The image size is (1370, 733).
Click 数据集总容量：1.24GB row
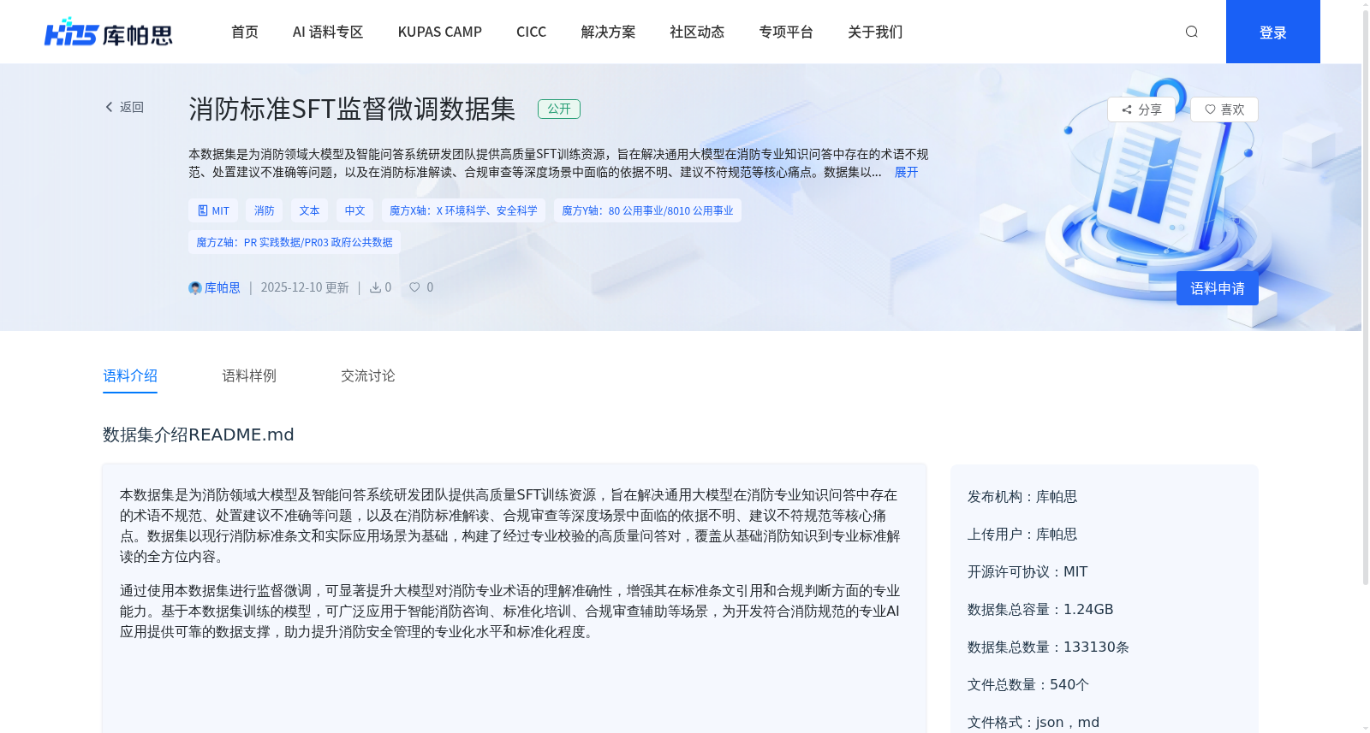(x=1040, y=610)
